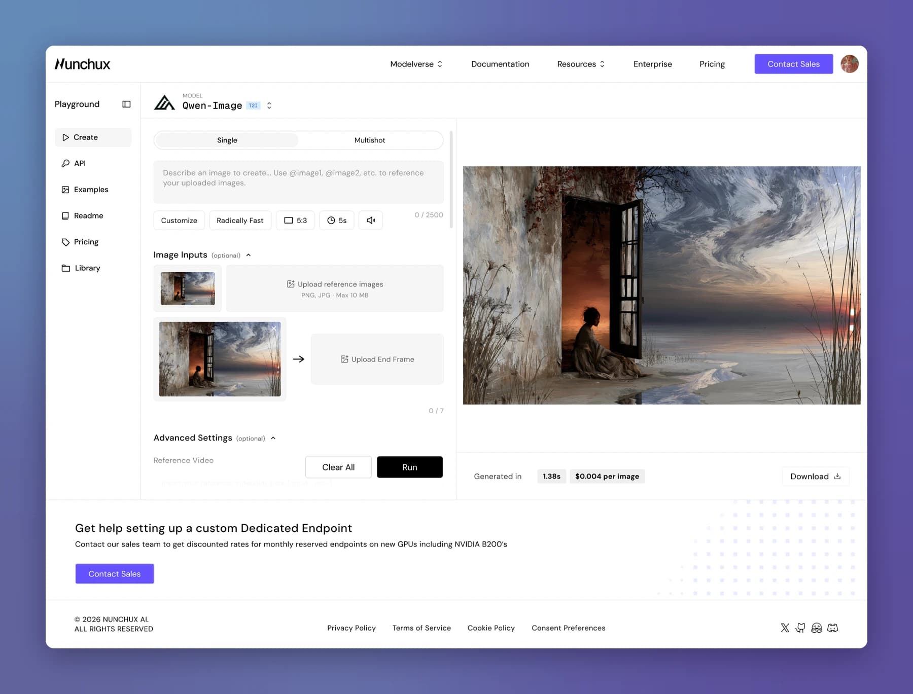This screenshot has height=694, width=913.
Task: Click the Upload End Frame box
Action: [x=377, y=359]
